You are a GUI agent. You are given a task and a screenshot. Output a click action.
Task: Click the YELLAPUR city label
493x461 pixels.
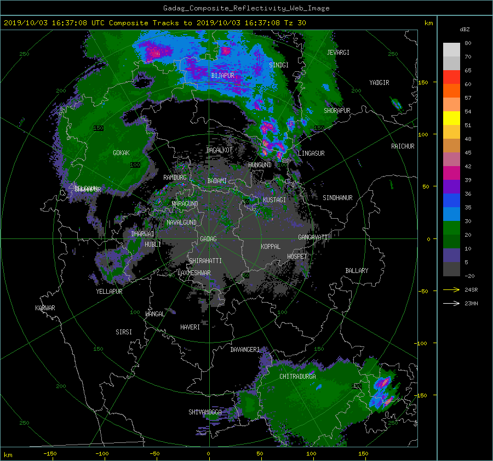(109, 292)
